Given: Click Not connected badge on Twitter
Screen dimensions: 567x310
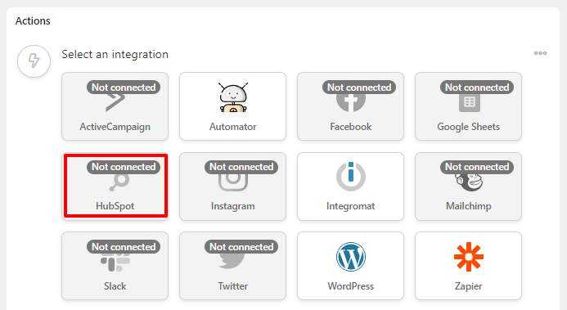Looking at the screenshot, I should (241, 247).
